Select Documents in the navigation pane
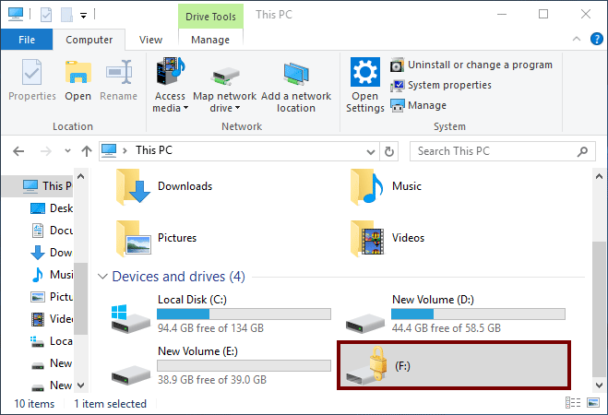608x415 pixels. pyautogui.click(x=51, y=231)
